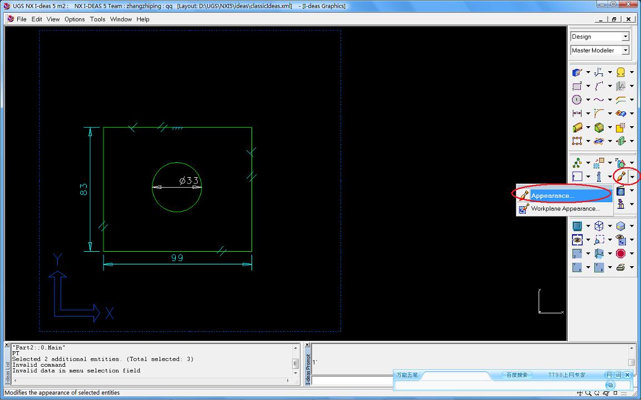Viewport: 641px width, 400px height.
Task: Click the ZX view orientation icon
Action: [x=577, y=253]
